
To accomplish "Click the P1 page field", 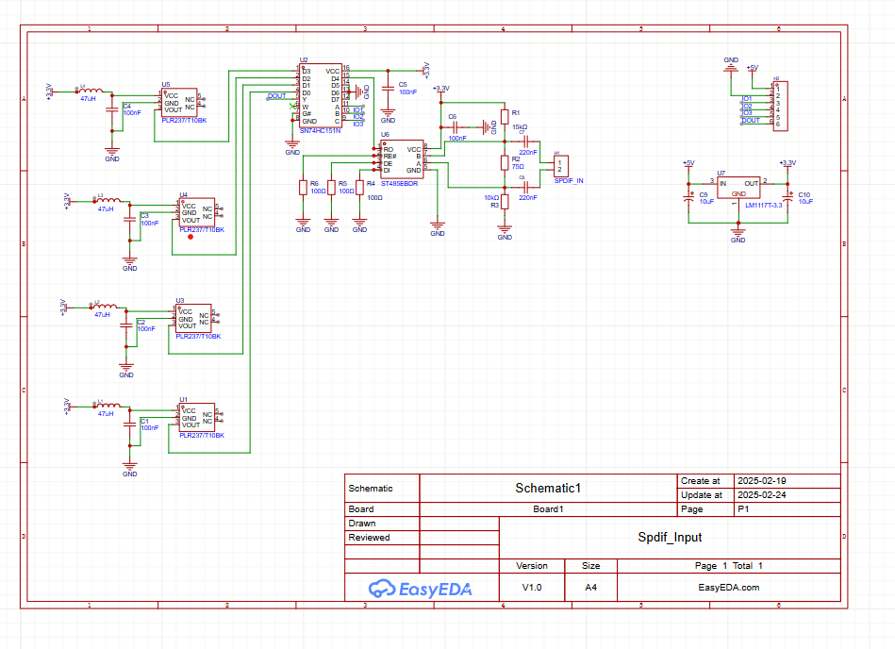I will 787,509.
